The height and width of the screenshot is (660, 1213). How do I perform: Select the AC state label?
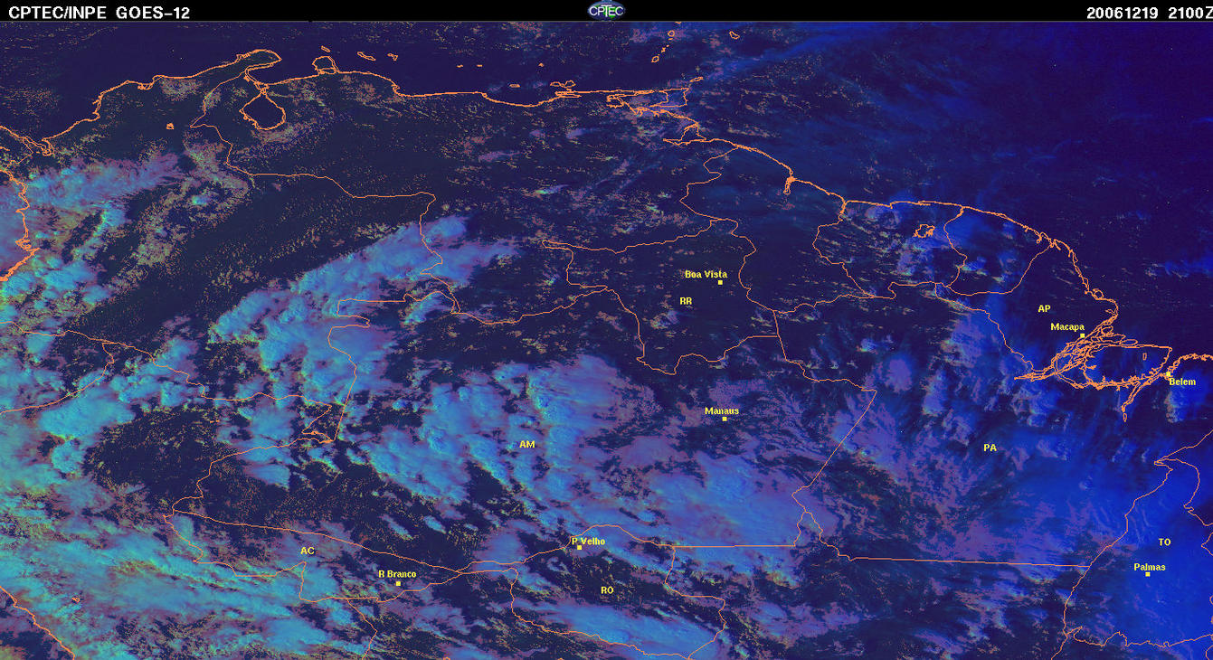(x=307, y=551)
